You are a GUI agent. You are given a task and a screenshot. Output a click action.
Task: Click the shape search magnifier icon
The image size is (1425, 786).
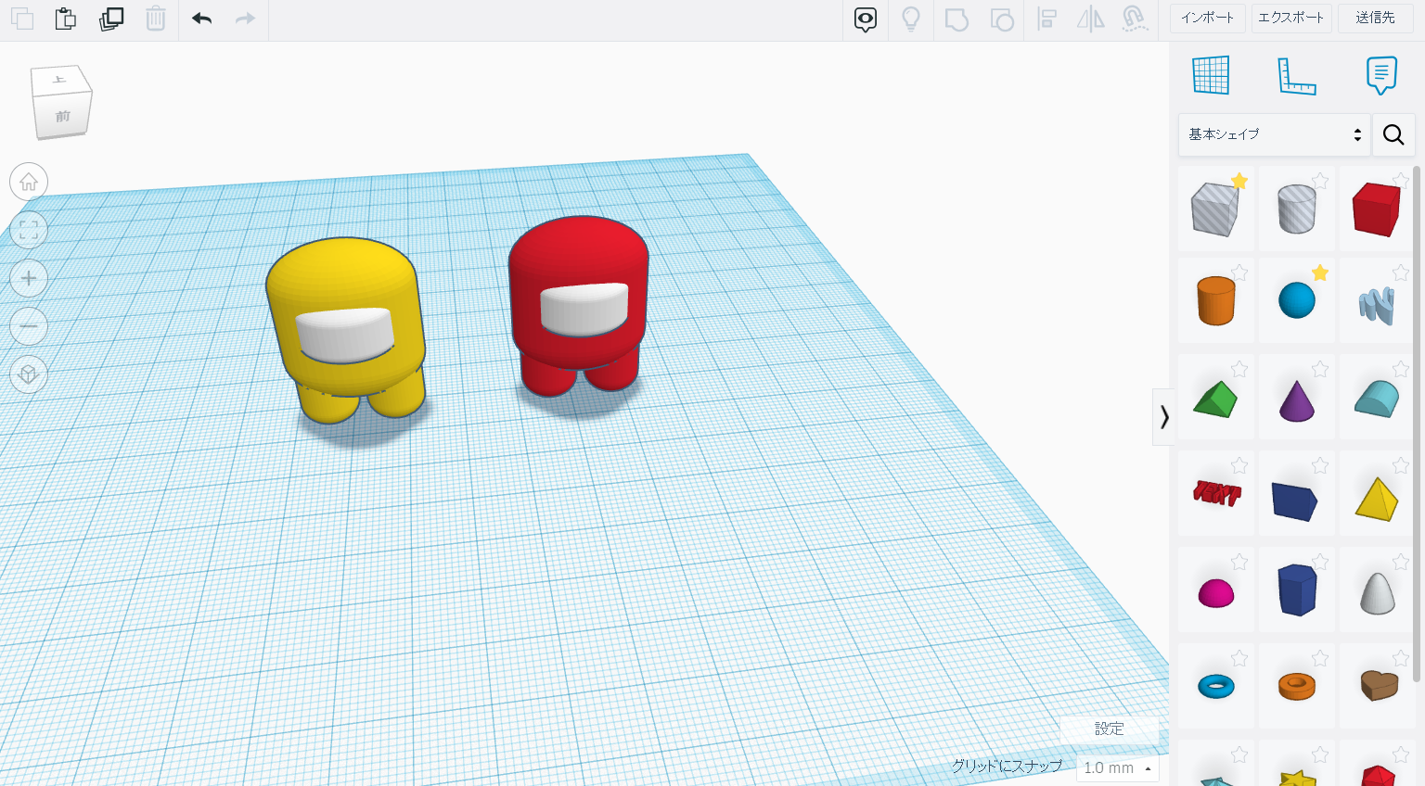pyautogui.click(x=1393, y=134)
